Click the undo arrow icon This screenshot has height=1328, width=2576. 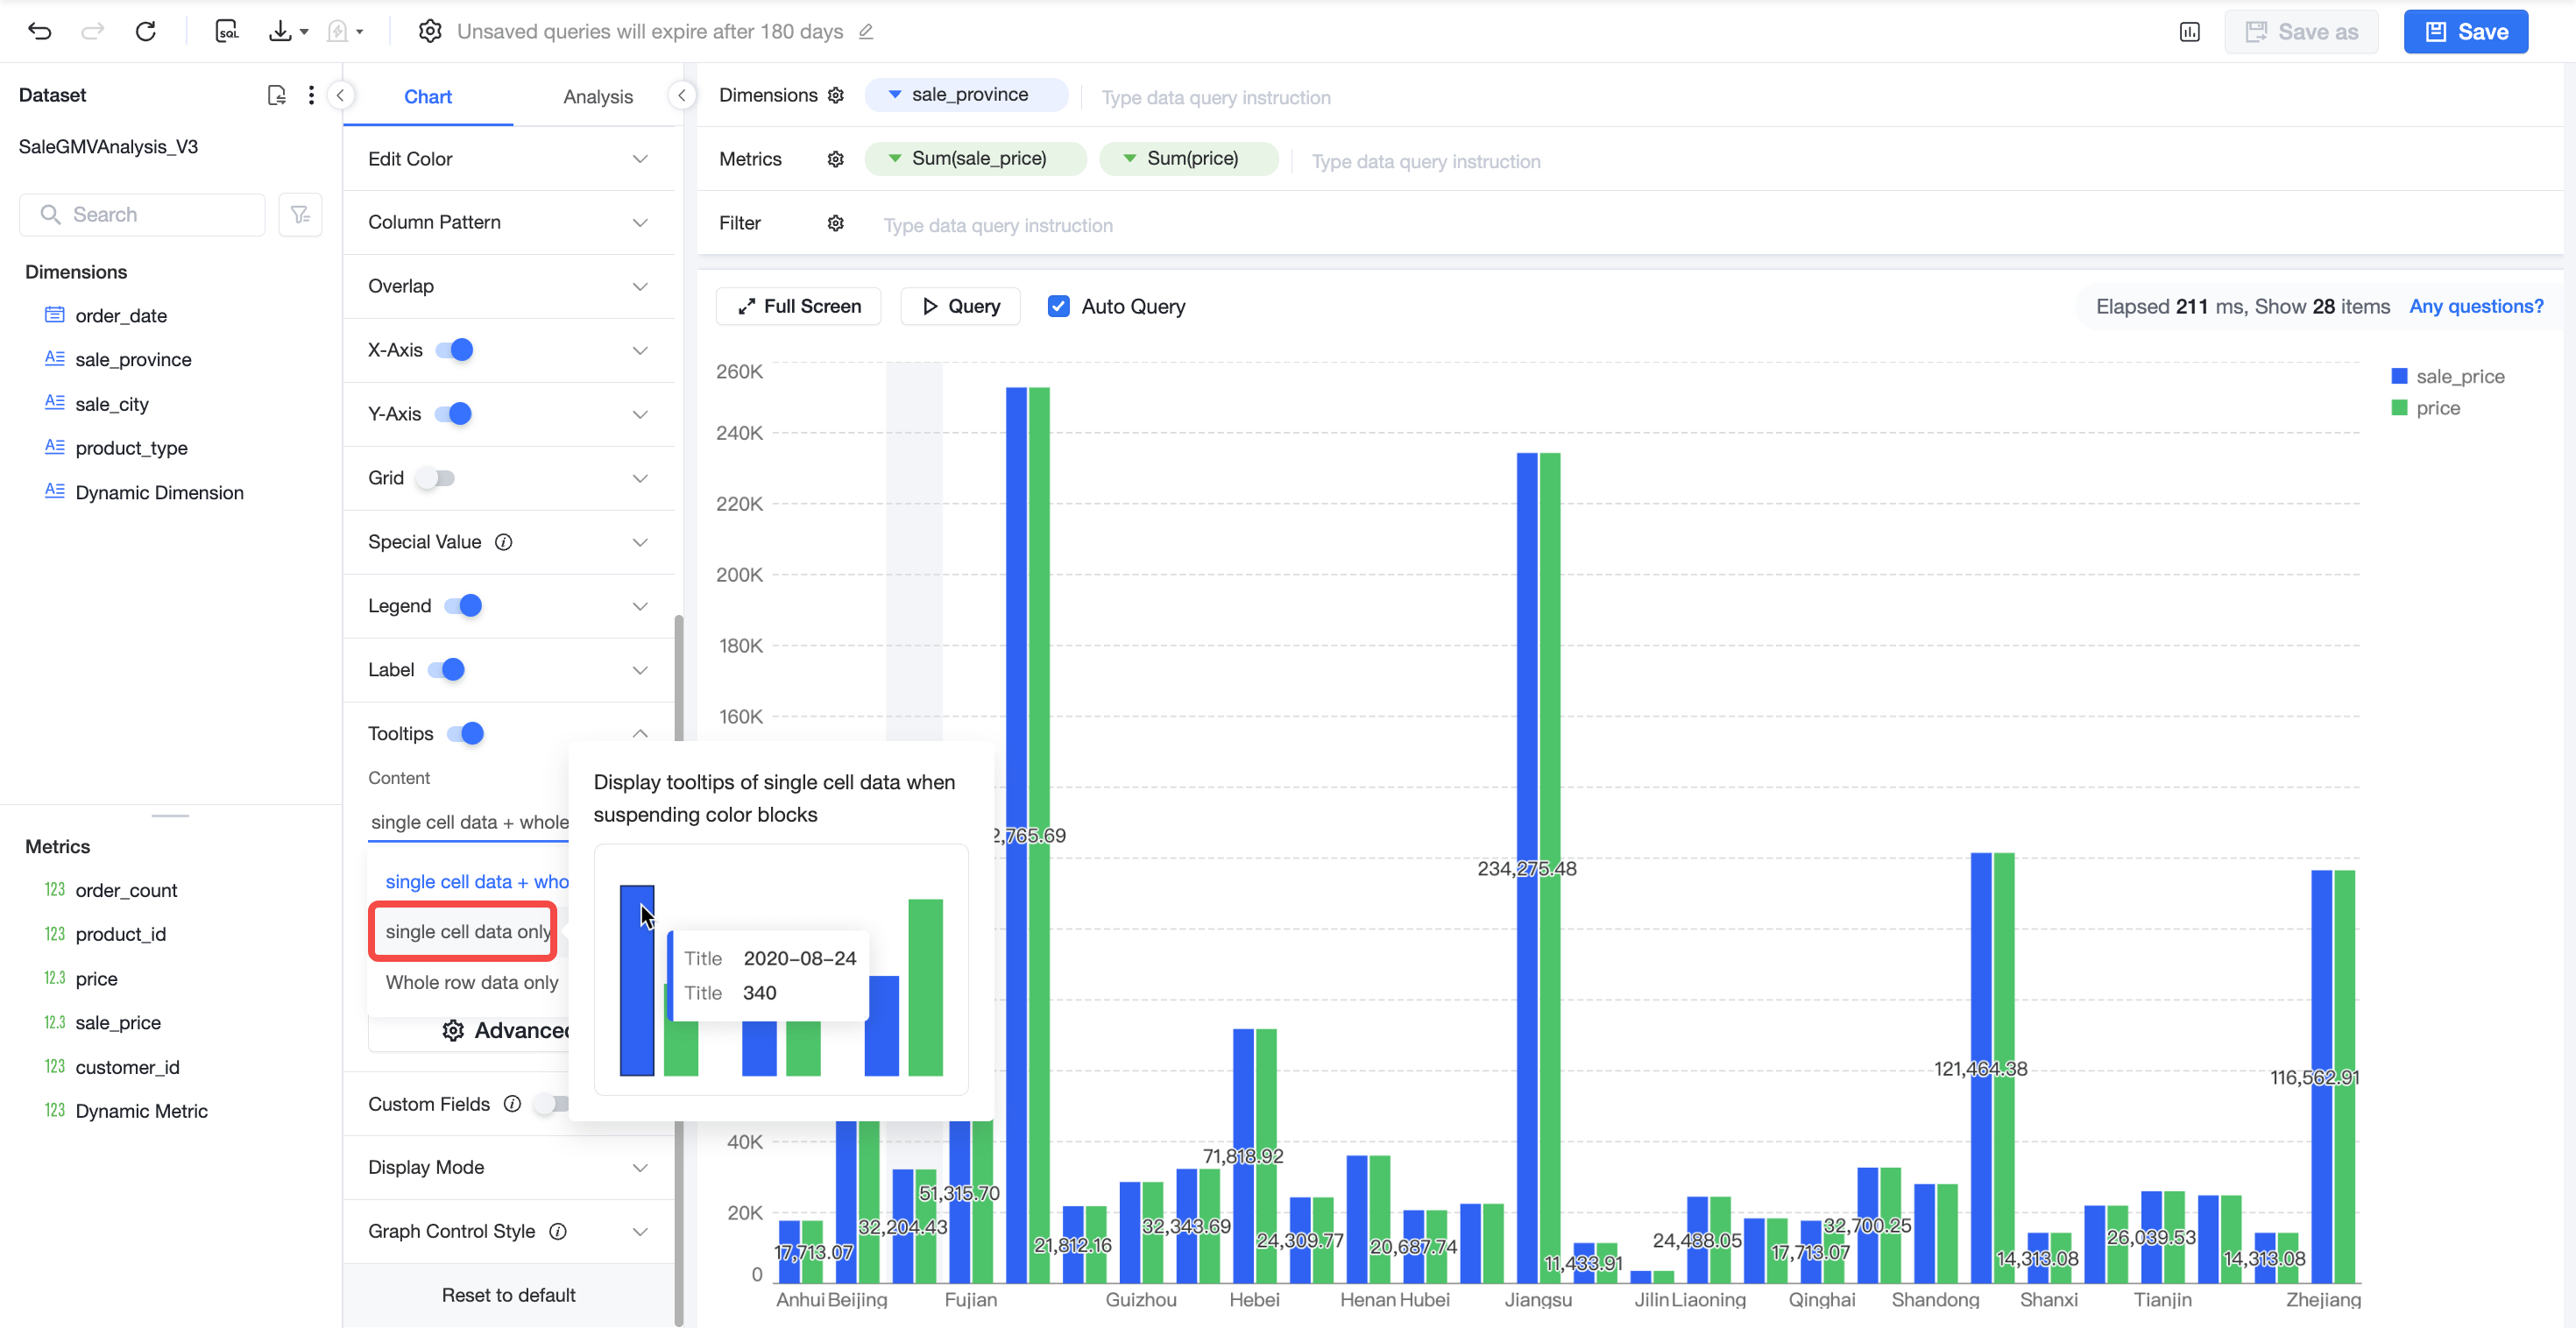pyautogui.click(x=40, y=31)
